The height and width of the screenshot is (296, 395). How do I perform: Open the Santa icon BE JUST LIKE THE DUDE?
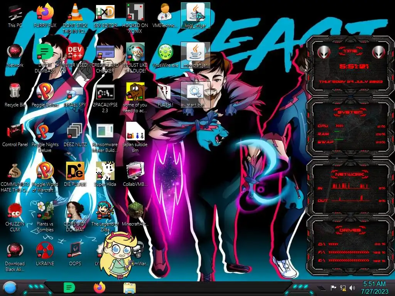[135, 58]
